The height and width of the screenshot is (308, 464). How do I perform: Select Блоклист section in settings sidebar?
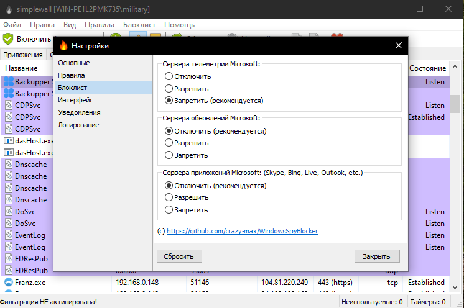pyautogui.click(x=103, y=88)
